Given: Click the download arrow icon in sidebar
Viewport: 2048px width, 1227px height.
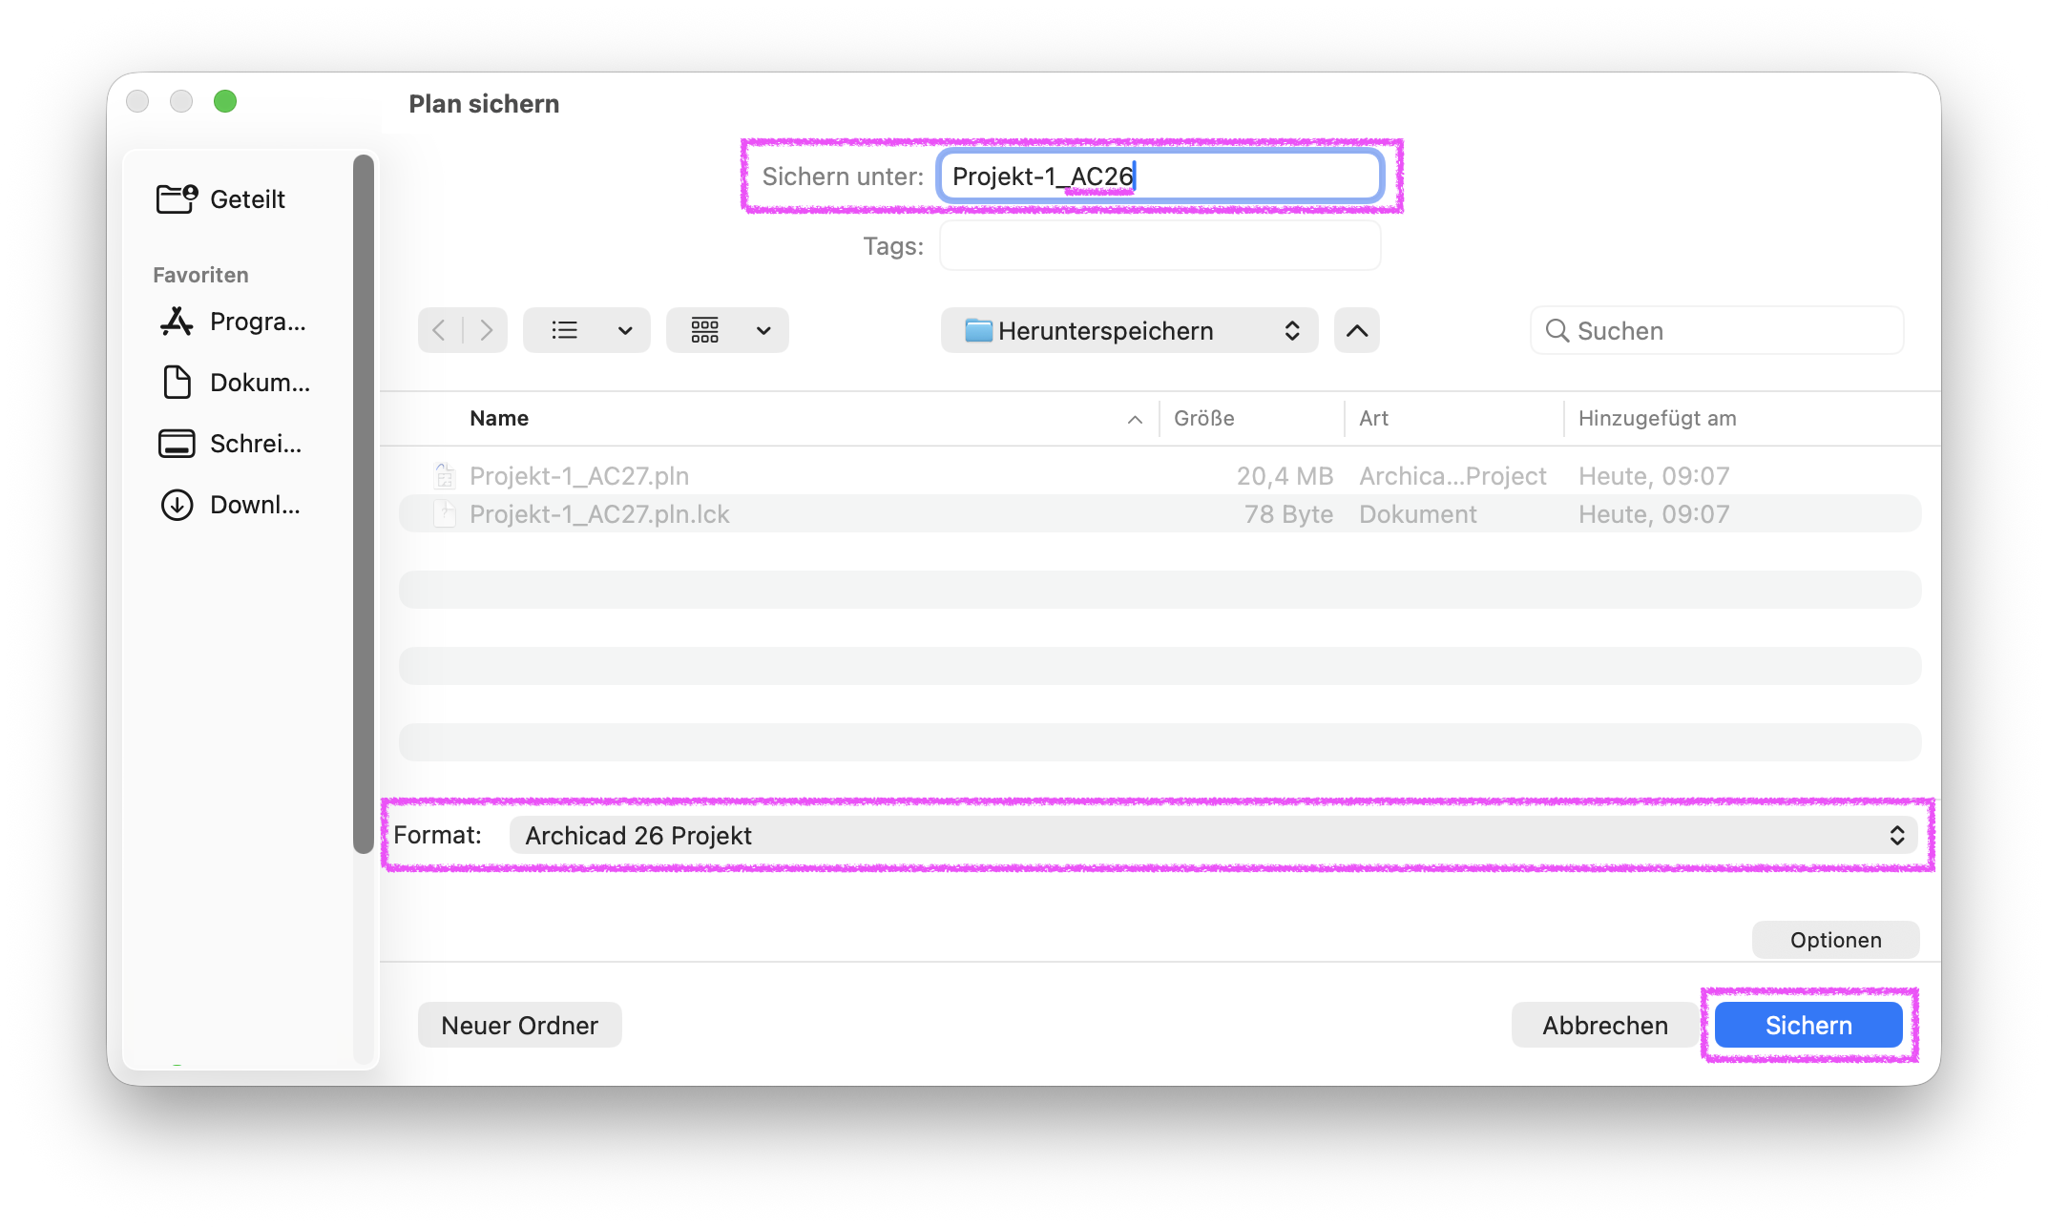Looking at the screenshot, I should point(177,505).
